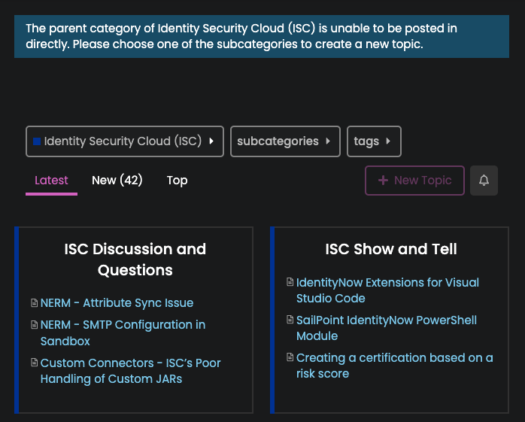Open ISC Show and Tell subcategory
Viewport: 525px width, 422px height.
pos(391,249)
